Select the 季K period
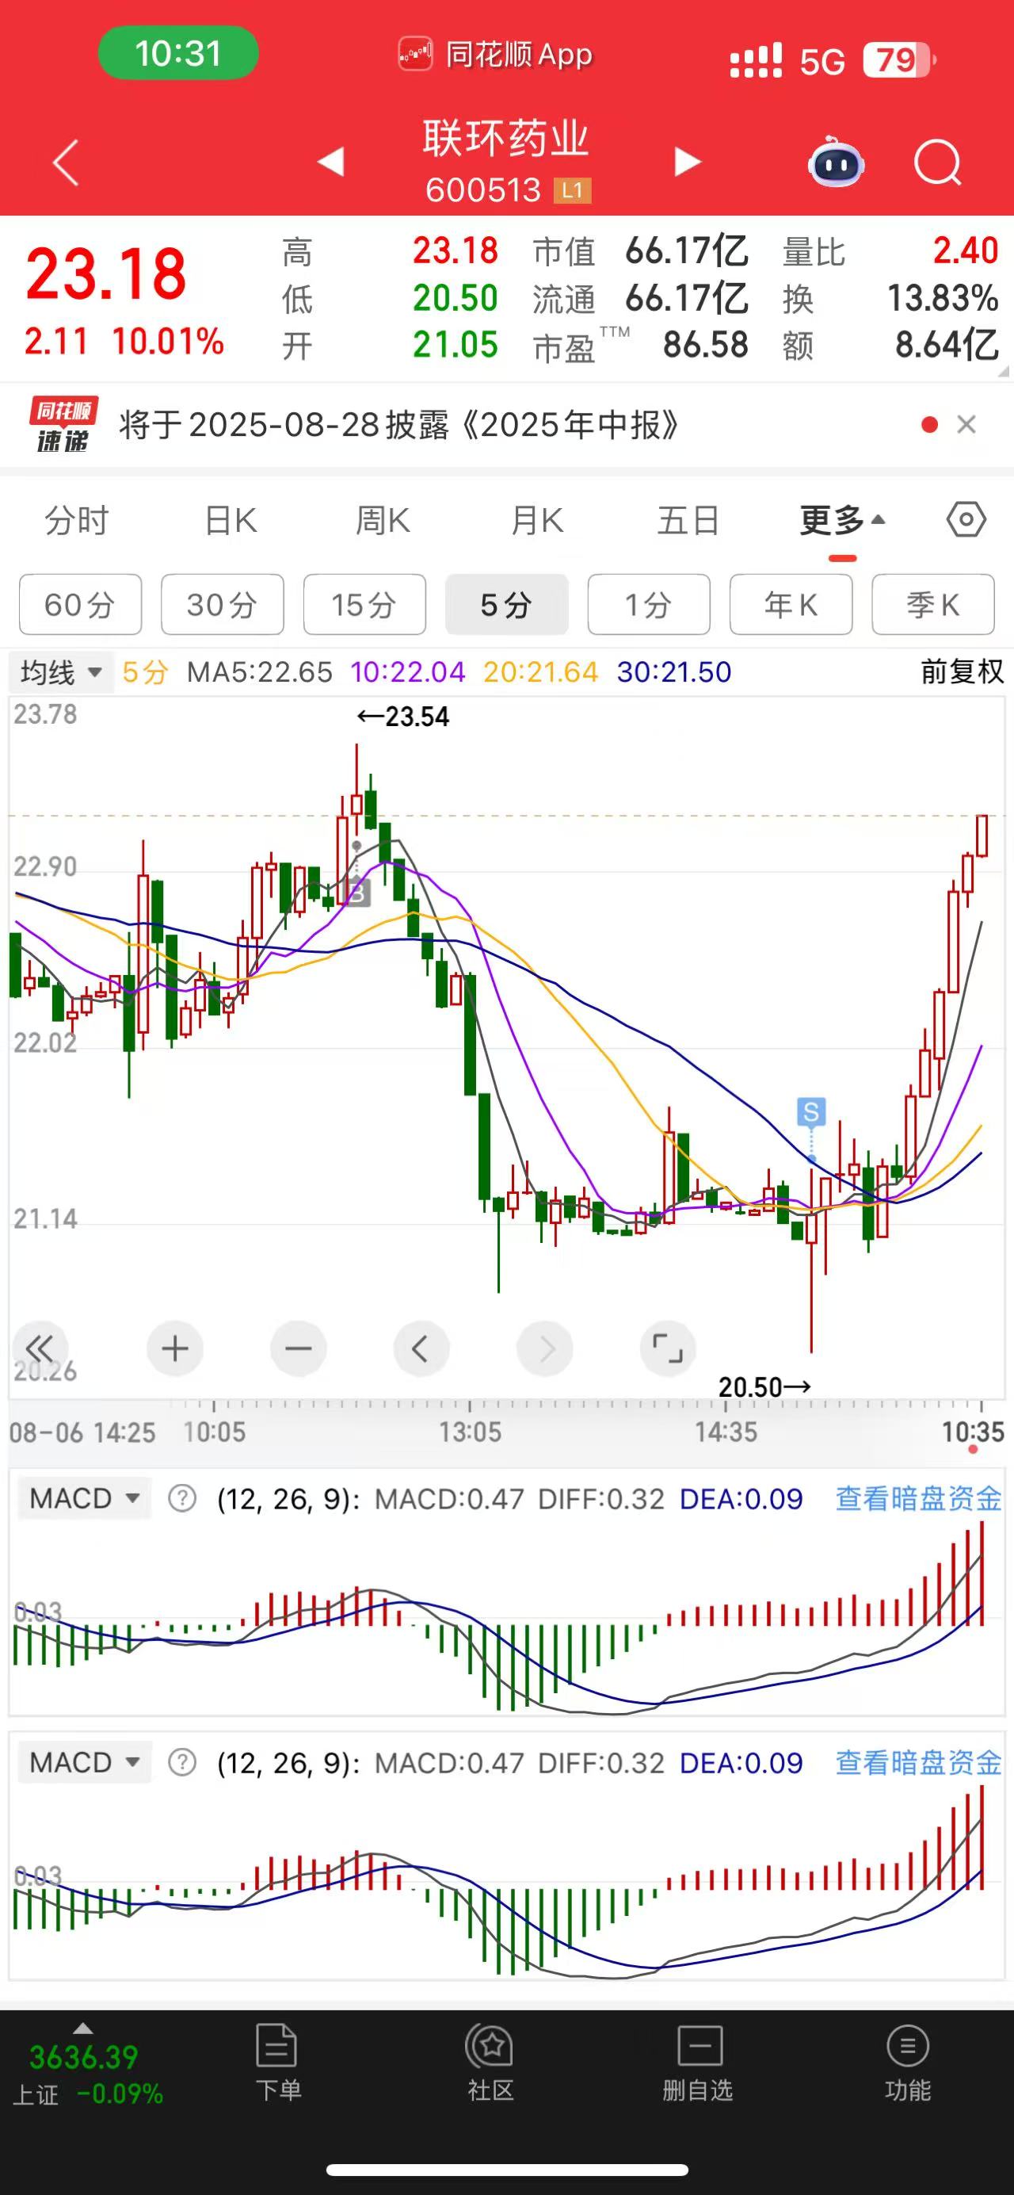The image size is (1014, 2195). [933, 605]
